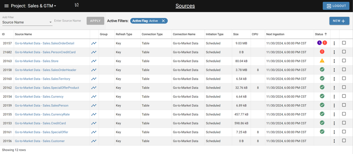Sort table by Connection Type column header
The width and height of the screenshot is (353, 154).
pos(152,34)
